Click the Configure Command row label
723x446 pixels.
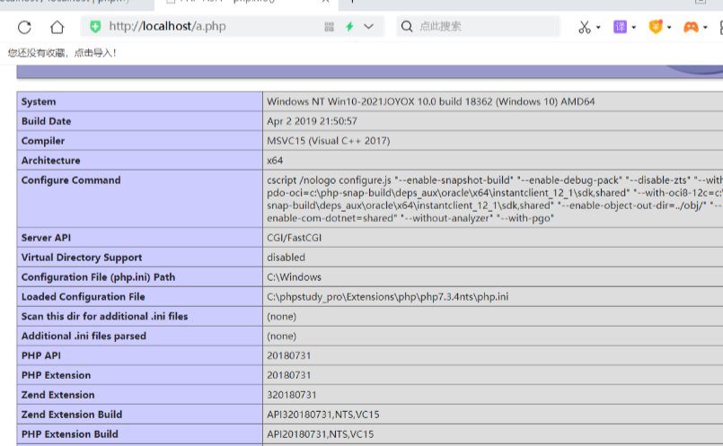pos(71,180)
